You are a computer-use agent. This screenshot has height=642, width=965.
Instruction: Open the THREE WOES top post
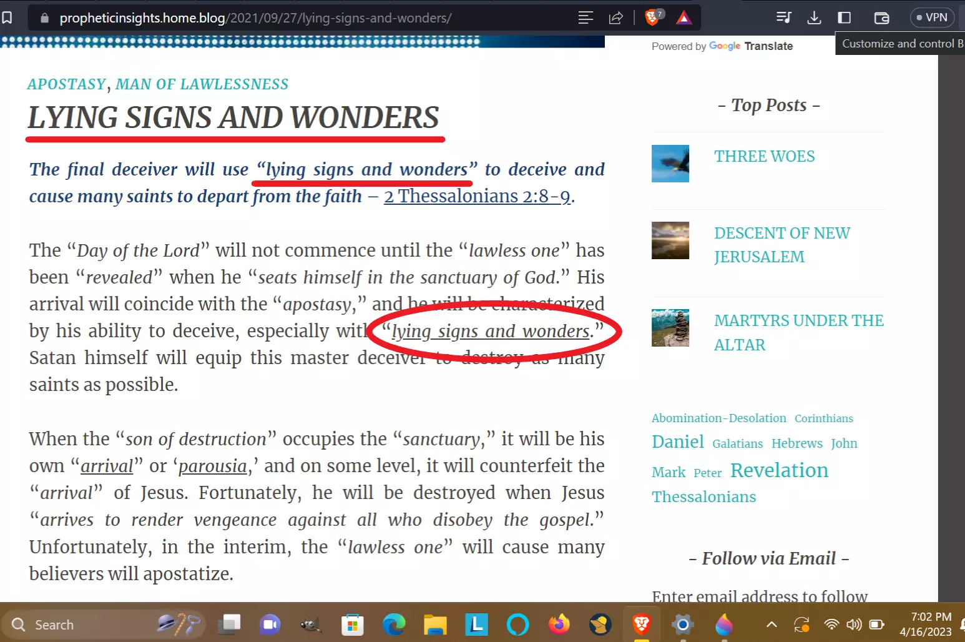[764, 156]
